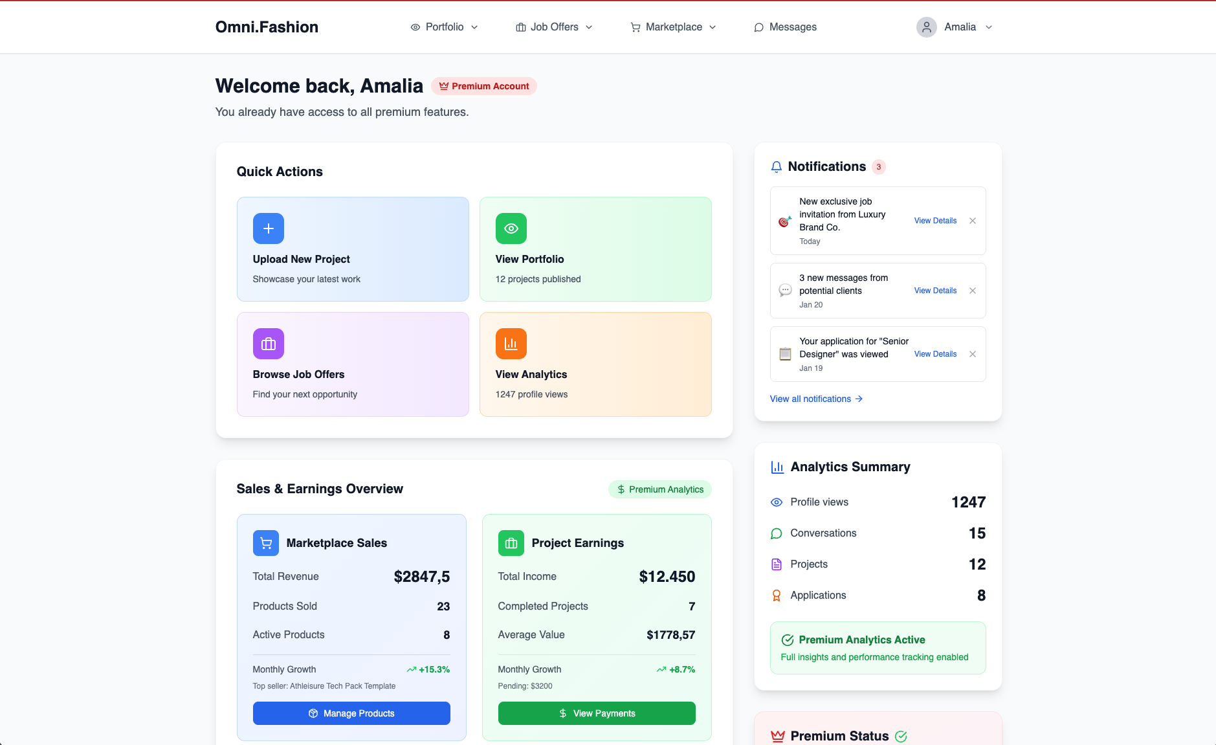Screen dimensions: 1216x745
Task: Open the Browse Job Offers quick action
Action: pyautogui.click(x=353, y=364)
